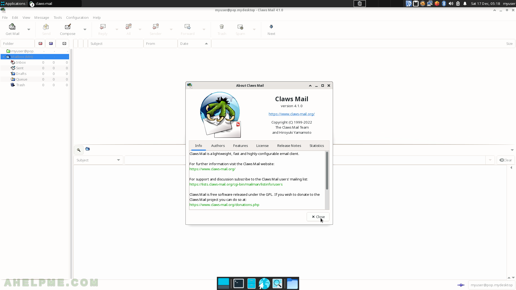The width and height of the screenshot is (516, 290).
Task: Open web browser from the bottom dock
Action: pyautogui.click(x=264, y=284)
